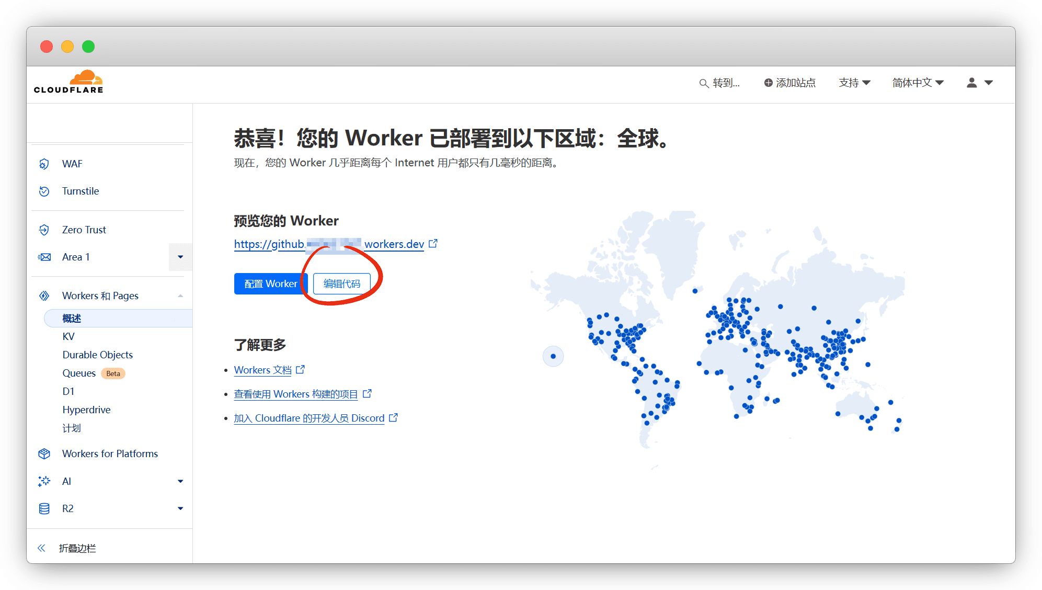
Task: Click the 配置 Worker button
Action: (x=271, y=283)
